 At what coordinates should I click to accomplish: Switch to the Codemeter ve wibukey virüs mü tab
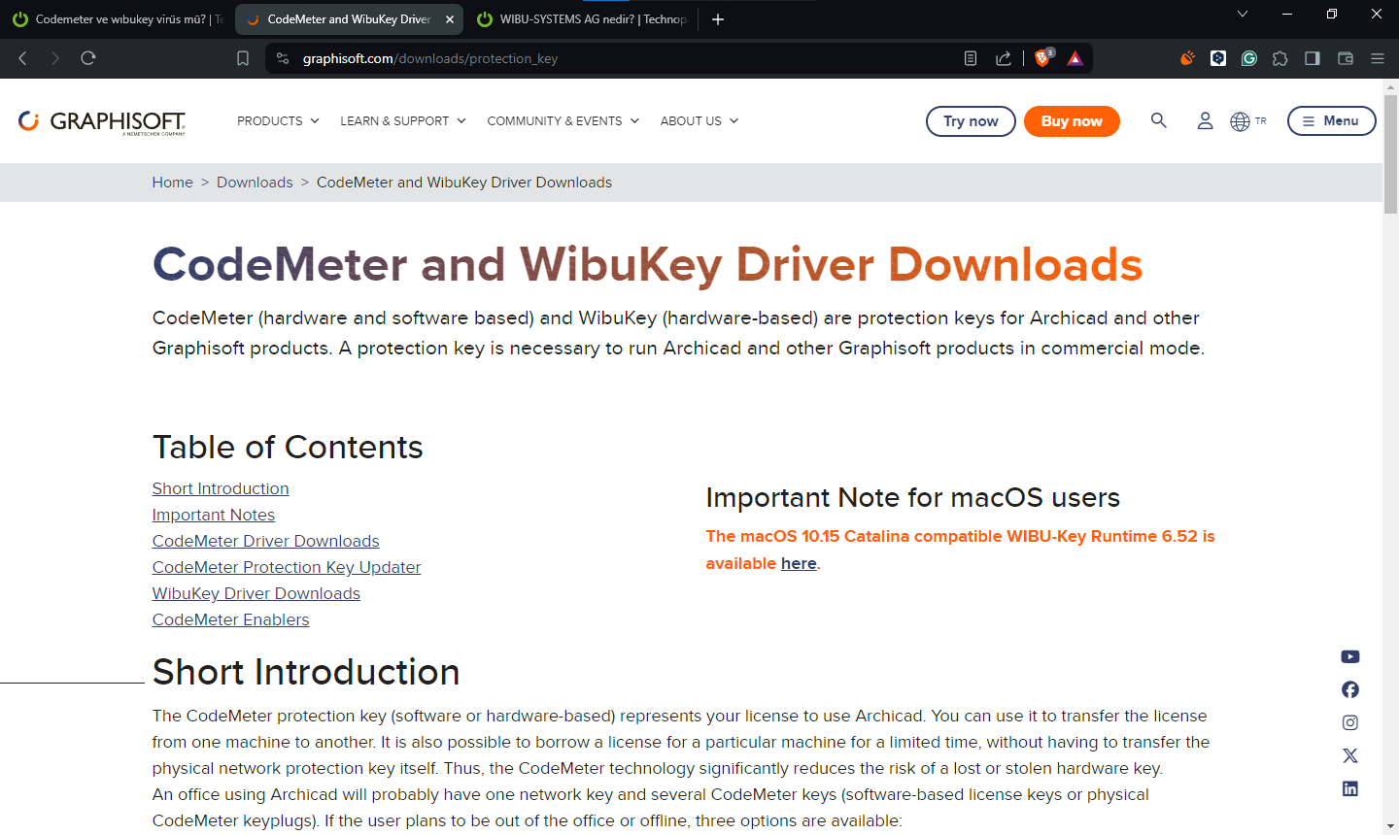tap(117, 19)
